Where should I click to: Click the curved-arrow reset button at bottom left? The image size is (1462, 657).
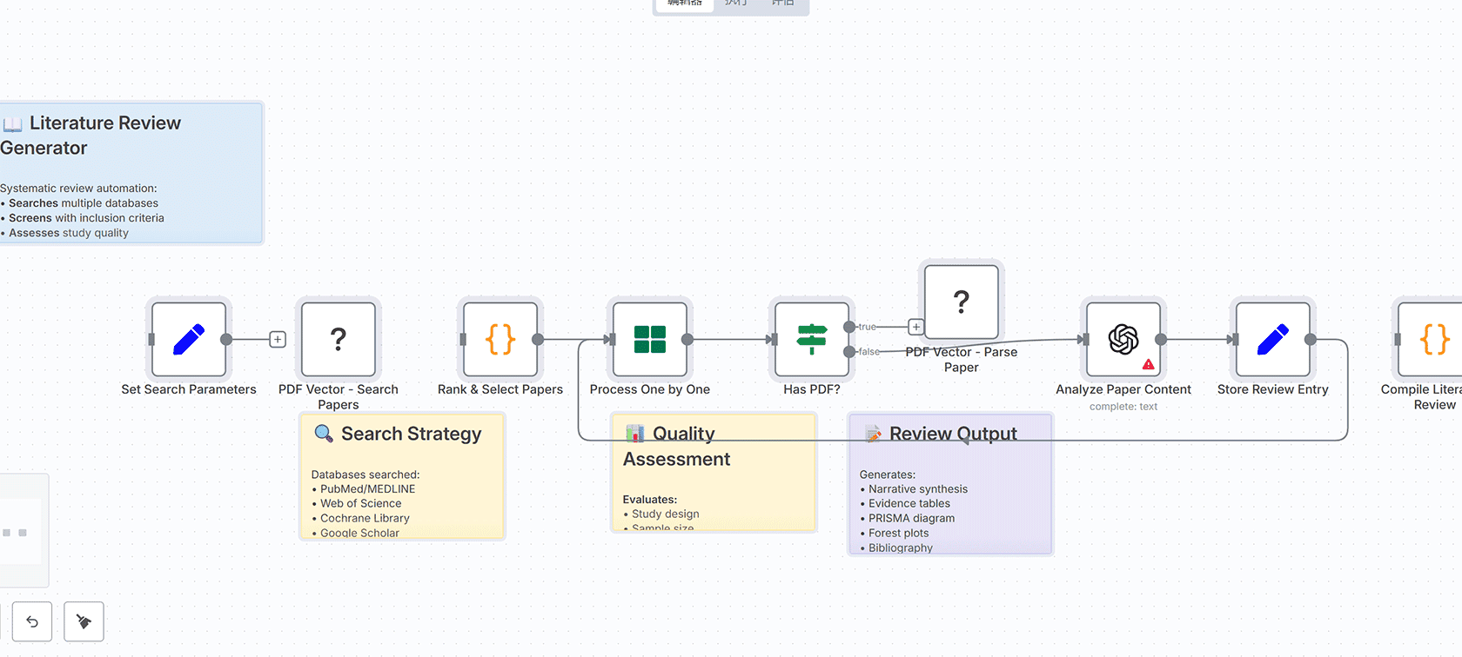coord(32,621)
